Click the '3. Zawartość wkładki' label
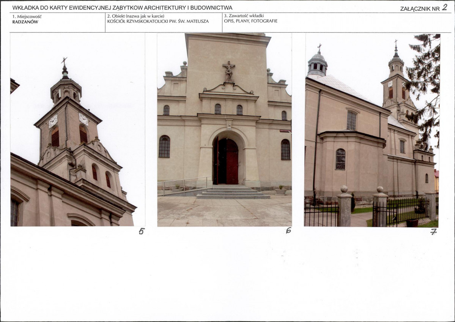 244,16
